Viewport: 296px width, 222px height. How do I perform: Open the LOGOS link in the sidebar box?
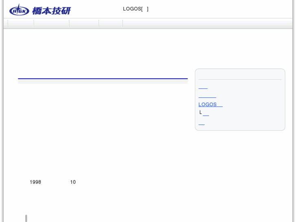(x=210, y=104)
